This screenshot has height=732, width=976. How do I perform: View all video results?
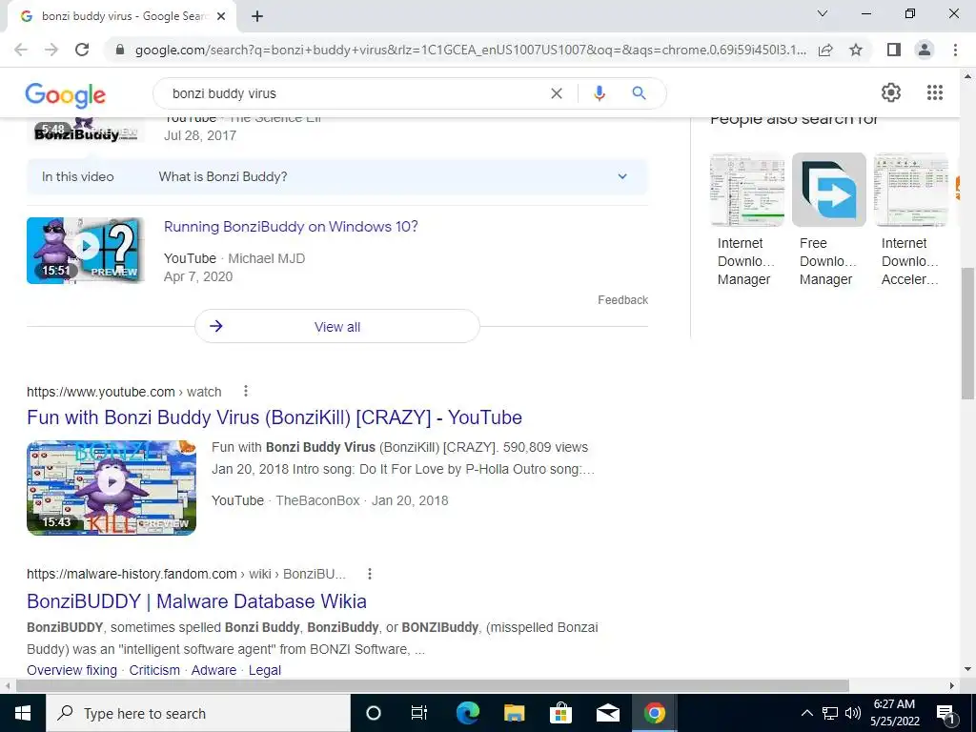tap(336, 326)
